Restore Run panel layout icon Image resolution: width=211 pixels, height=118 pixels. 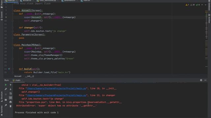coord(6,100)
